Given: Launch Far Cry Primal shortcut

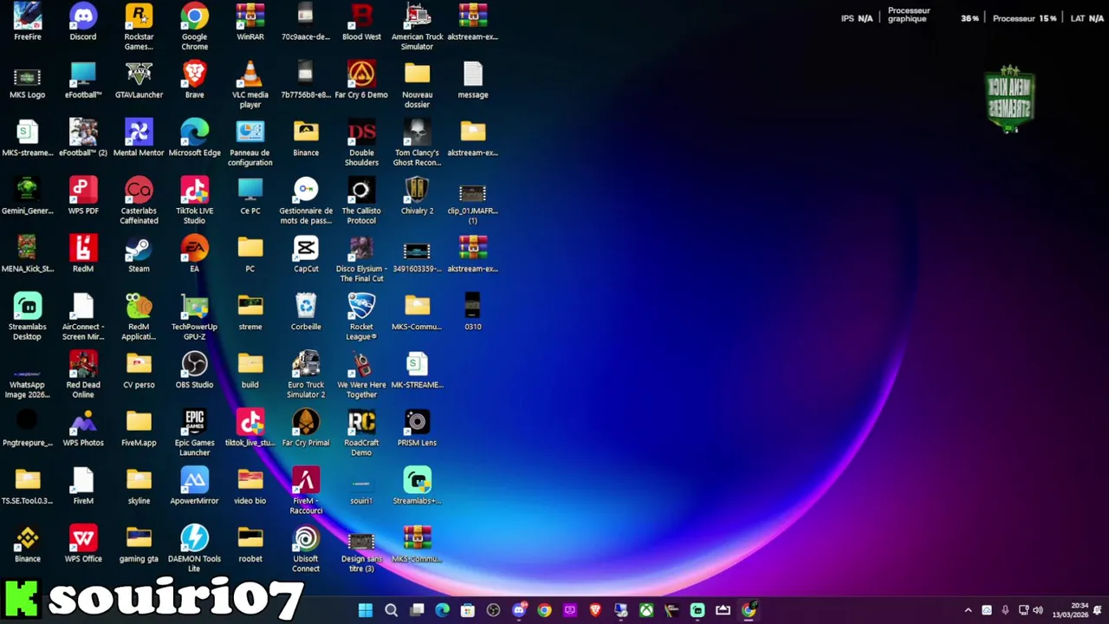Looking at the screenshot, I should [306, 428].
